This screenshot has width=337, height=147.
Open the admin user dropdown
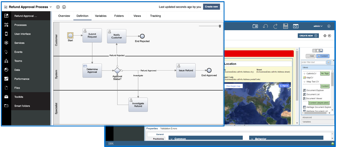tap(318, 26)
